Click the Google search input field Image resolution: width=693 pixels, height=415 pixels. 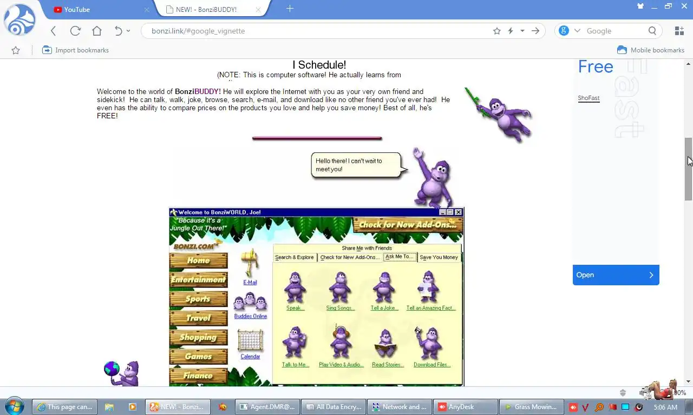pyautogui.click(x=616, y=31)
